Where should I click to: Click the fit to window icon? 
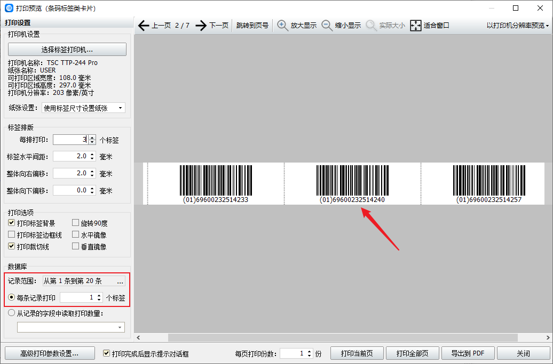tap(416, 26)
